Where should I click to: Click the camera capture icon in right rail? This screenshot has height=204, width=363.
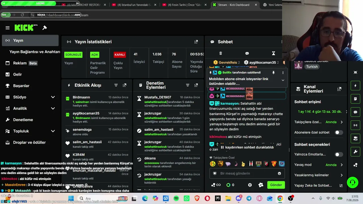coord(355,73)
